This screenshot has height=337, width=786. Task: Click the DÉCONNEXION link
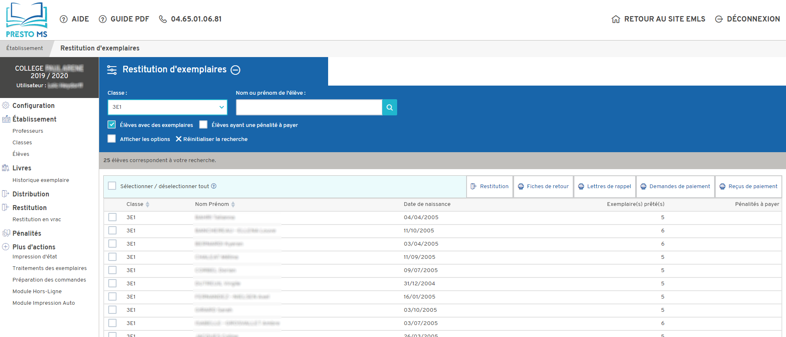[748, 19]
